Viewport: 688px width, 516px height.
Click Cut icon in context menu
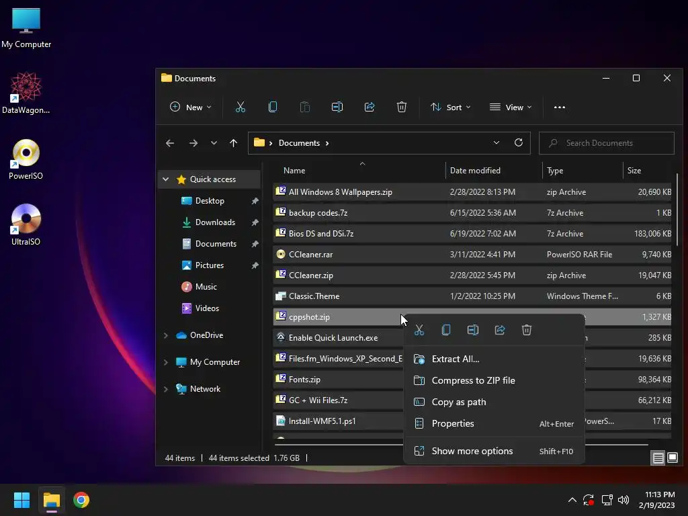point(419,330)
